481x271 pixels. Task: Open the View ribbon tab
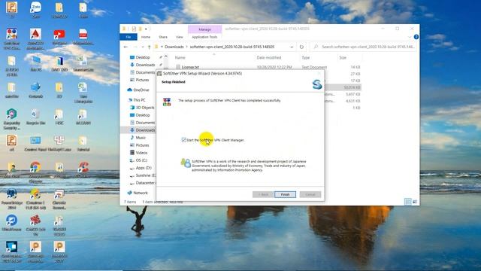pos(180,37)
